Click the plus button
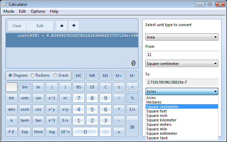Screen dimensions: 227x142 click(119, 132)
